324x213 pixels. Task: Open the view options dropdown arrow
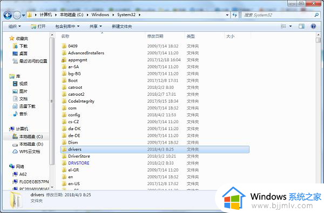coord(291,26)
